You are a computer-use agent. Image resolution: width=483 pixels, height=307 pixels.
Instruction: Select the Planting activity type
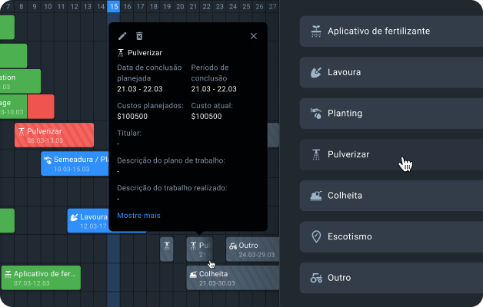(x=391, y=114)
